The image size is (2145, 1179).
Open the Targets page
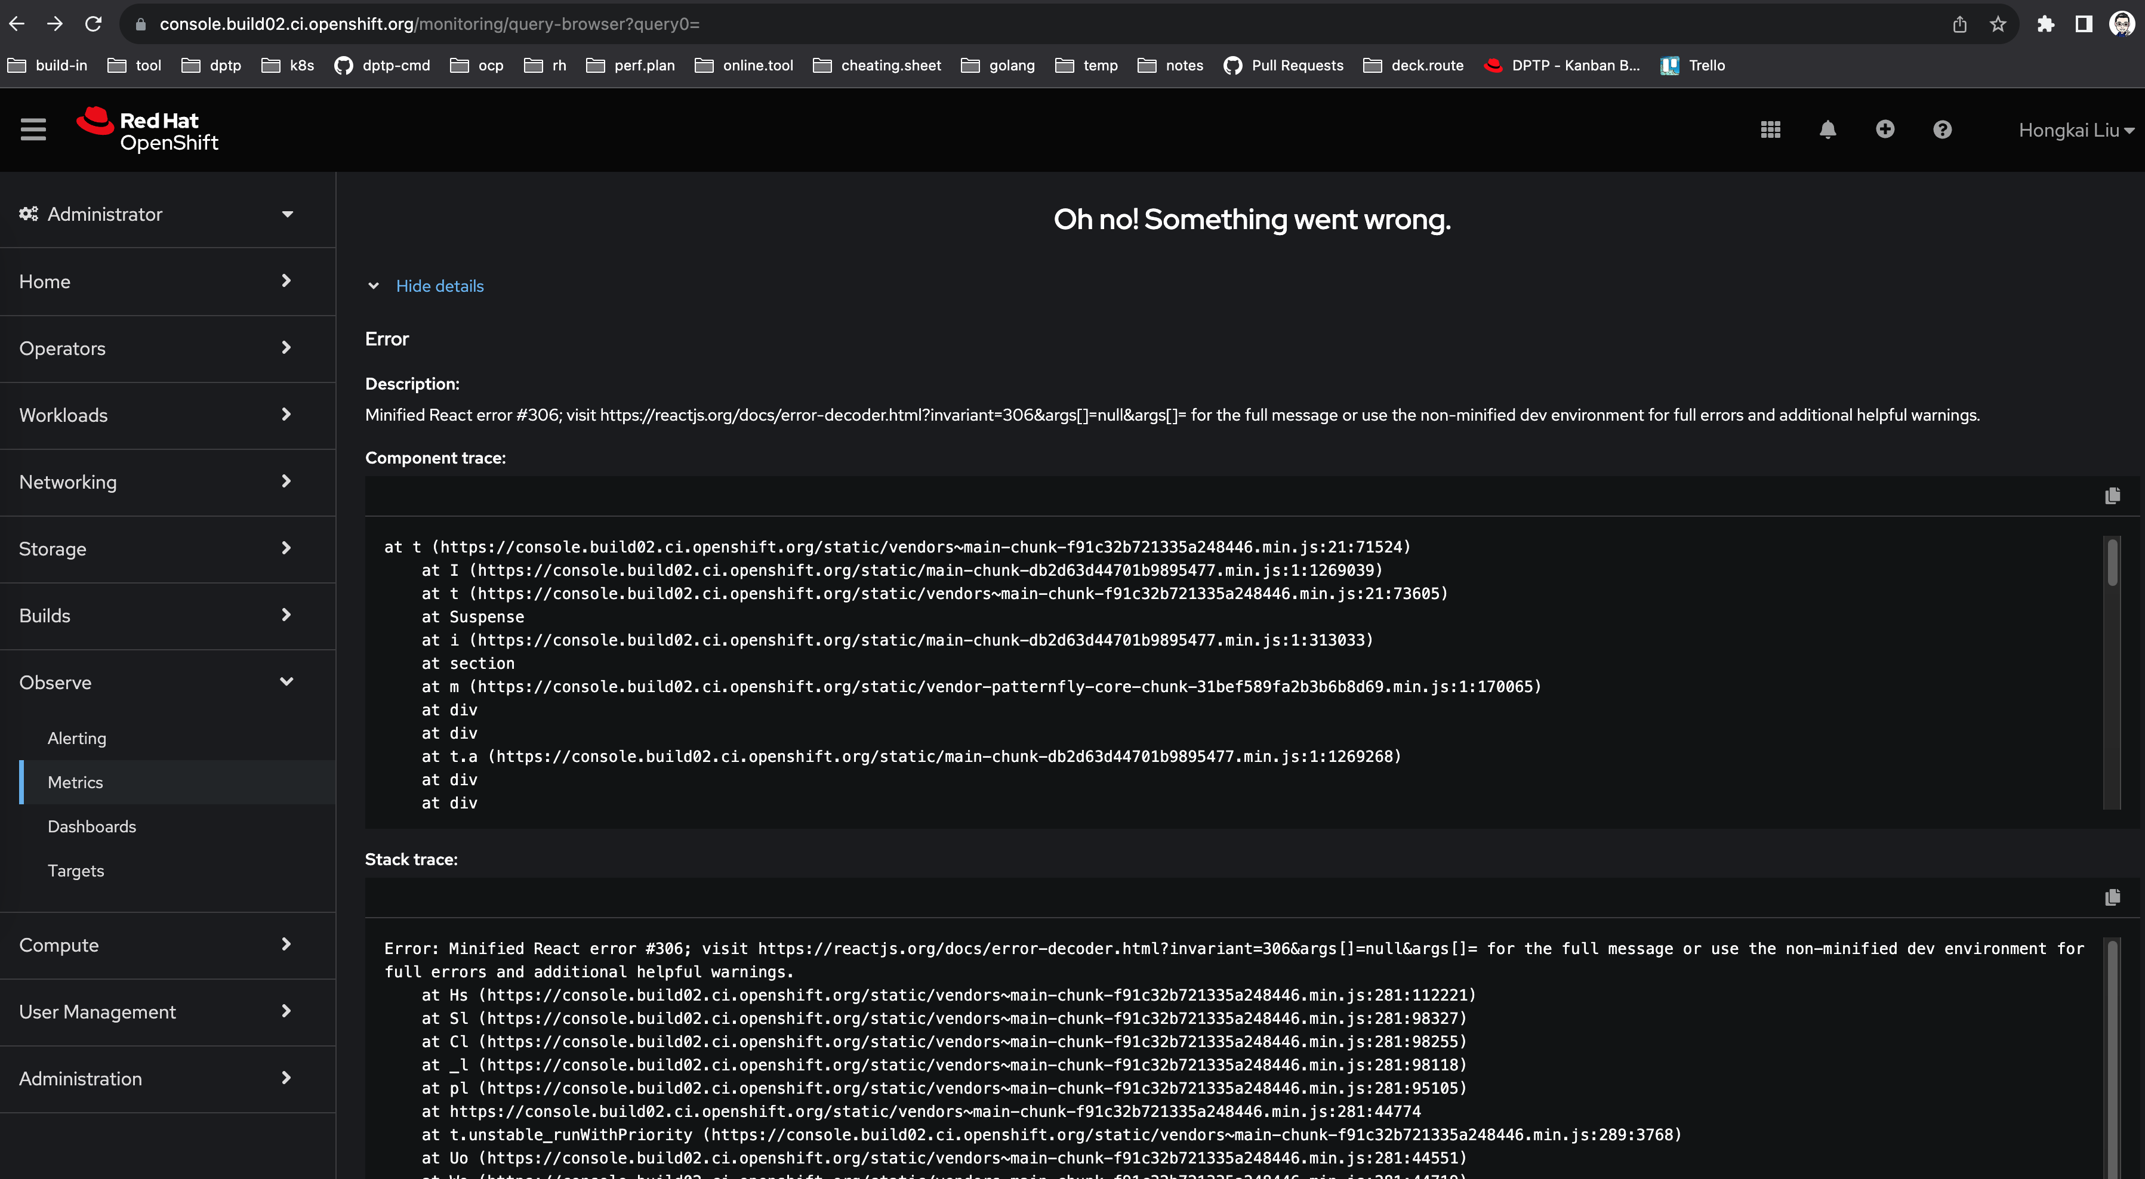pos(76,870)
